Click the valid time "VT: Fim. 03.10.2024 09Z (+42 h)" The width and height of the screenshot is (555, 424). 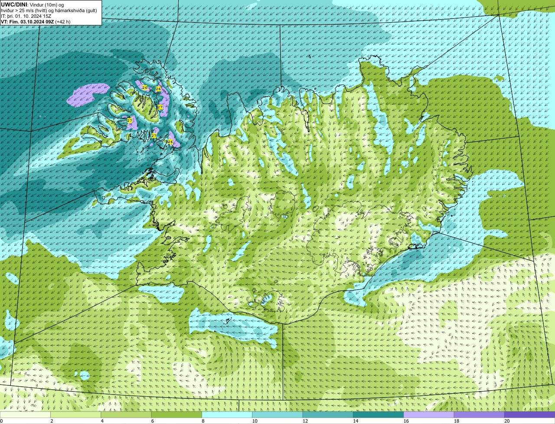[x=36, y=22]
